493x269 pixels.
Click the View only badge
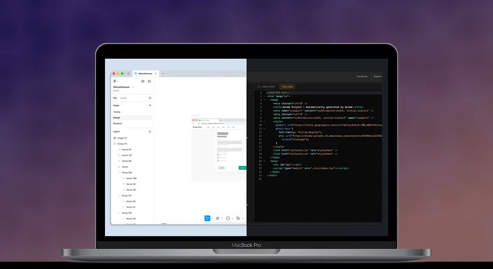(287, 86)
